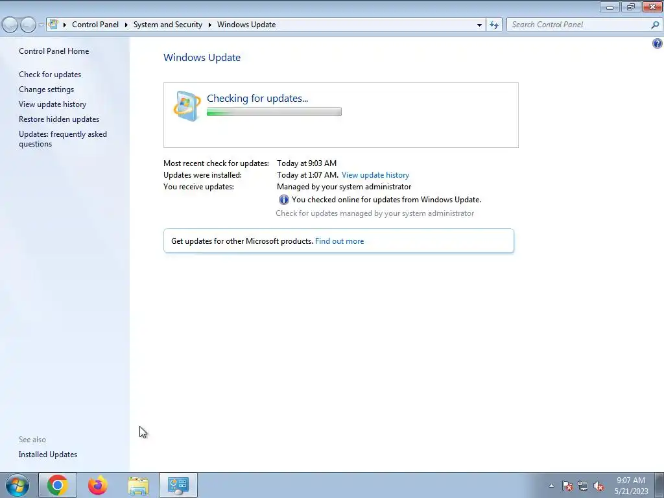Focus the Search Control Panel field
The height and width of the screenshot is (498, 664).
(x=579, y=25)
